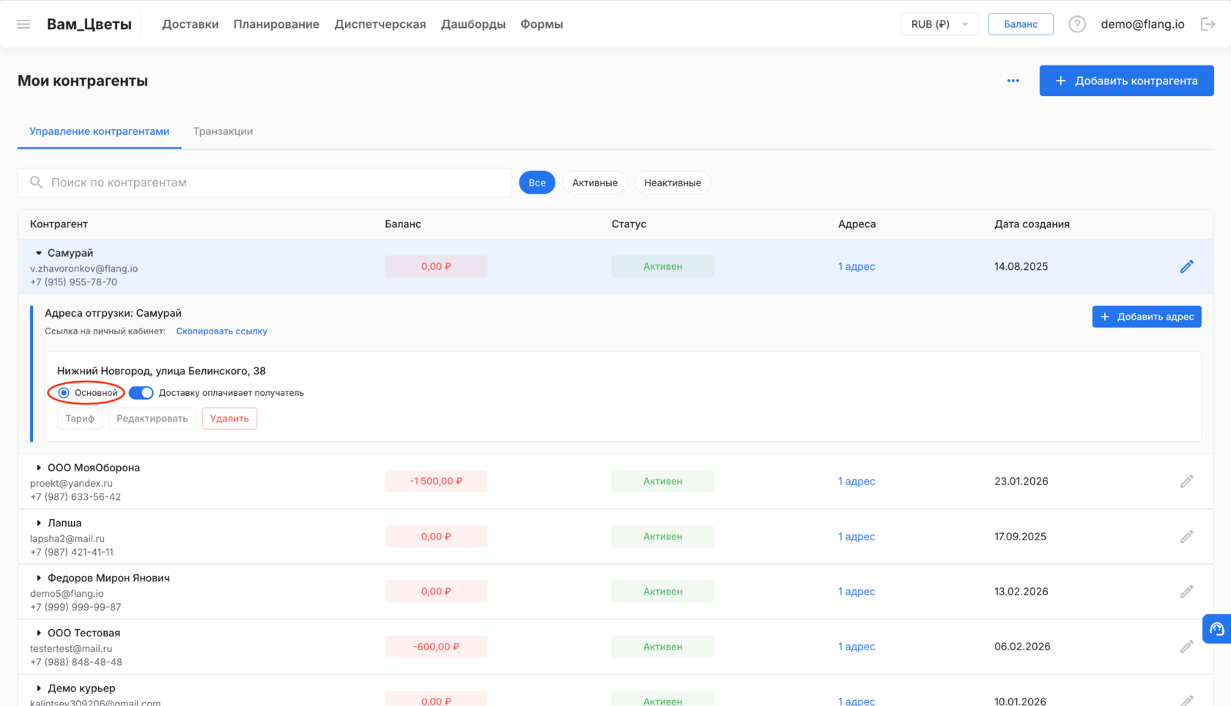The height and width of the screenshot is (706, 1231).
Task: Filter by Неактивные counterparties
Action: (x=673, y=183)
